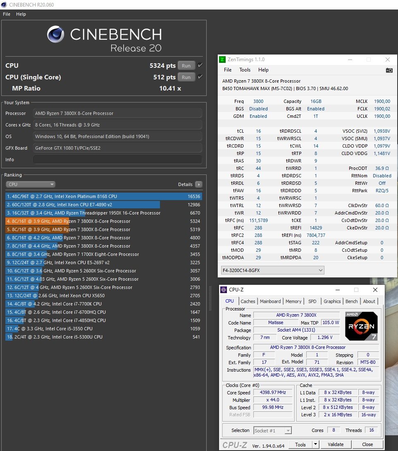Click the Core Voltage value 1.296 V

coord(325,338)
